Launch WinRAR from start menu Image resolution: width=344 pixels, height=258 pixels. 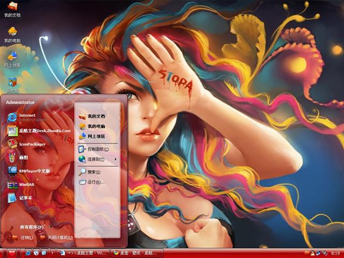21,184
